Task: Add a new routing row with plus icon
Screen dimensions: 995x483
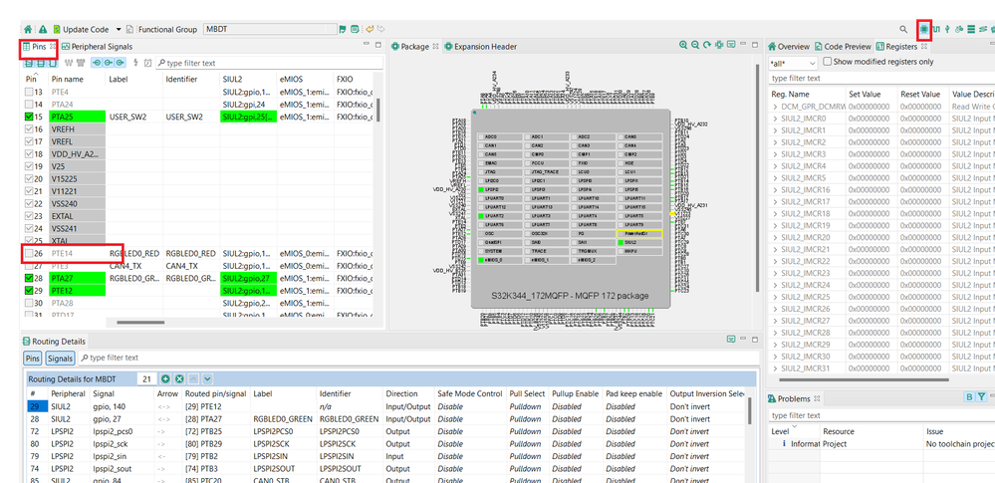Action: [x=165, y=378]
